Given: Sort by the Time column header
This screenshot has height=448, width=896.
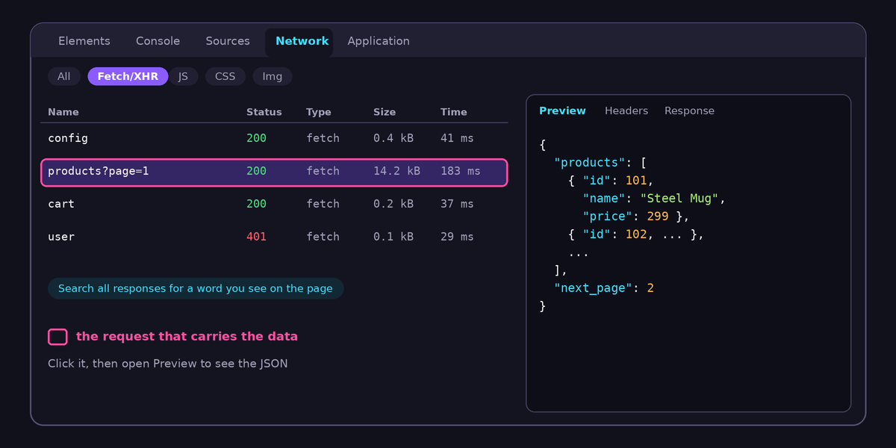Looking at the screenshot, I should click(454, 112).
